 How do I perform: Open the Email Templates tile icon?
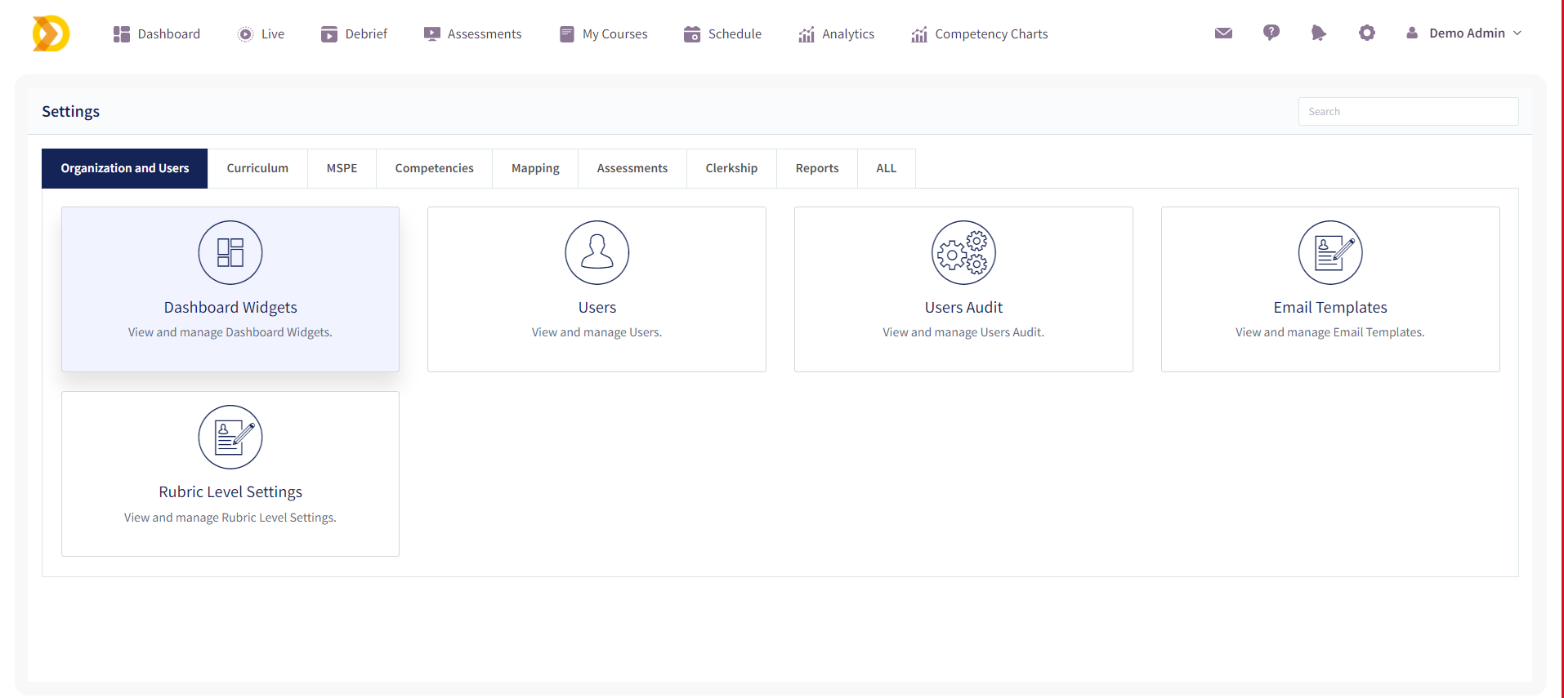[x=1329, y=253]
